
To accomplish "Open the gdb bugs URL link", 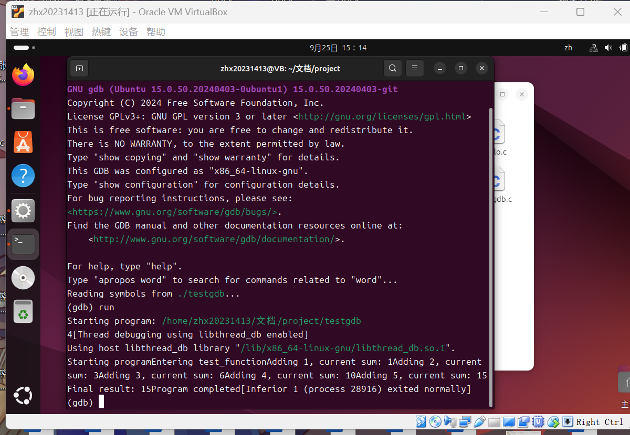I will tap(172, 212).
